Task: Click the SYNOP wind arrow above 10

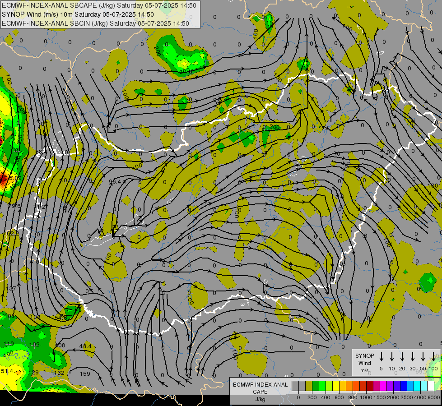Action: click(x=392, y=356)
